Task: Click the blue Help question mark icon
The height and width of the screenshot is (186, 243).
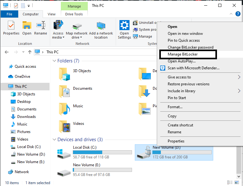Action: [238, 14]
